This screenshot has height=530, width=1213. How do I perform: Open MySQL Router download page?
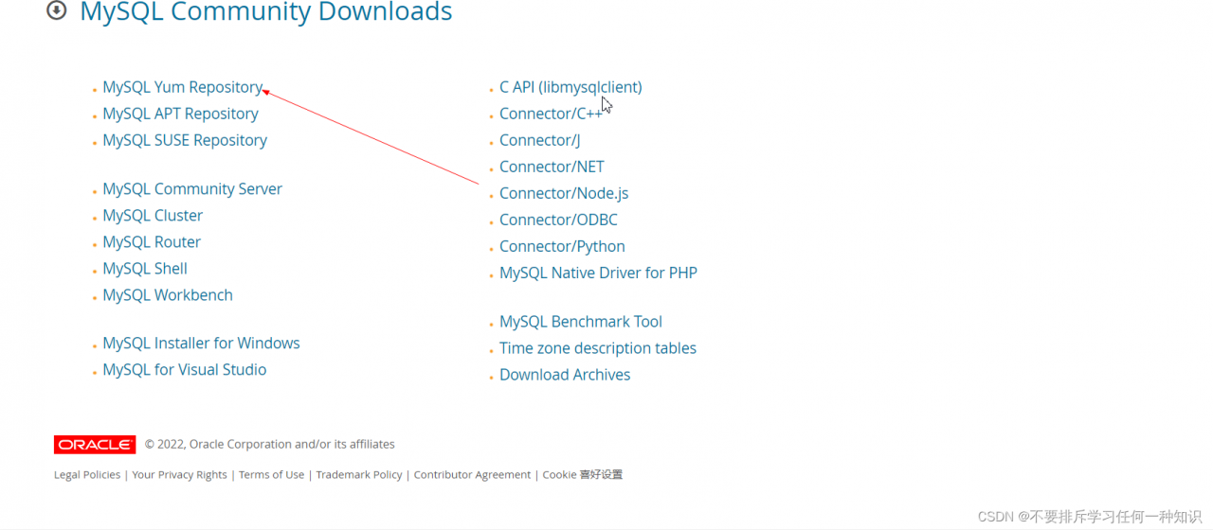pyautogui.click(x=152, y=242)
